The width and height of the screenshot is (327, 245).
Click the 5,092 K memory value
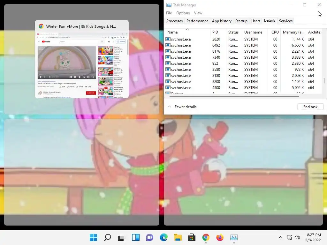tap(298, 87)
